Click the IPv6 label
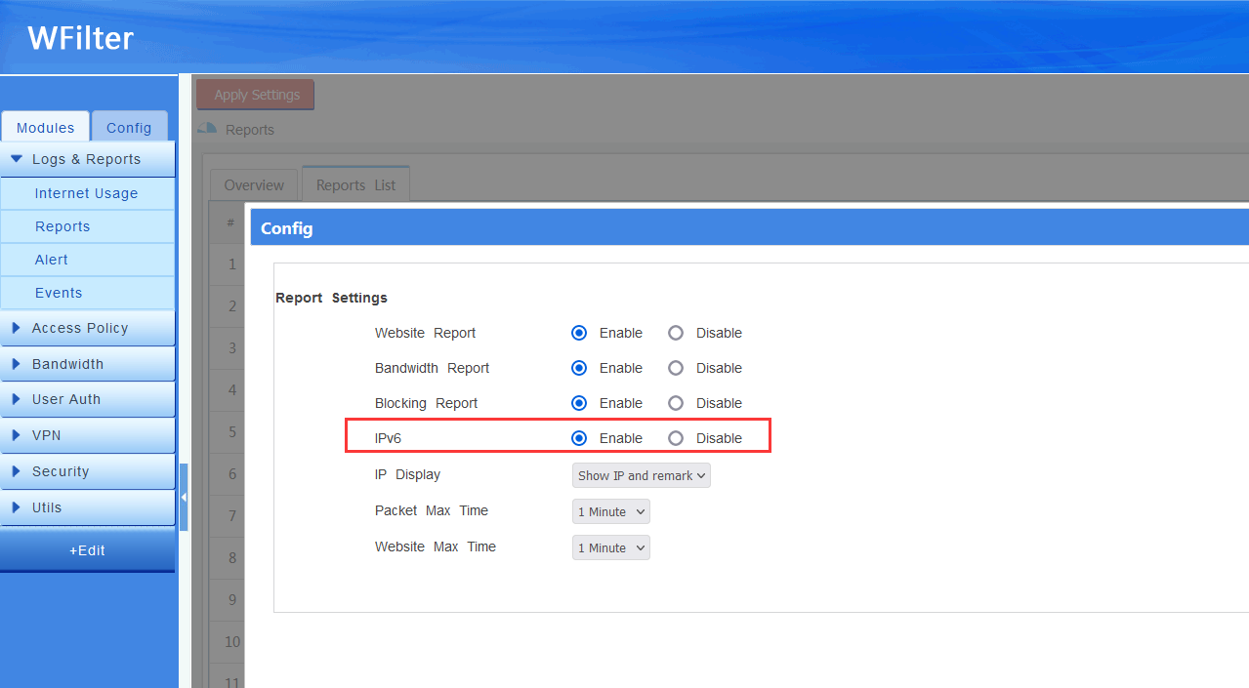This screenshot has width=1249, height=688. pyautogui.click(x=388, y=438)
